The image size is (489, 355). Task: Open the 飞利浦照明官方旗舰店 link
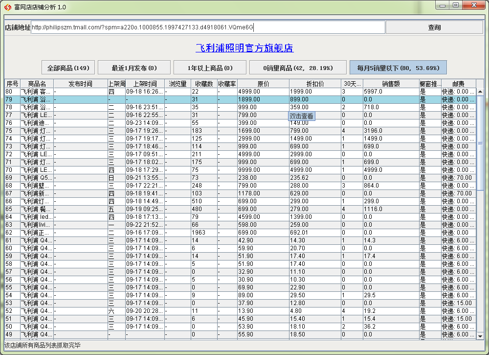pyautogui.click(x=244, y=48)
